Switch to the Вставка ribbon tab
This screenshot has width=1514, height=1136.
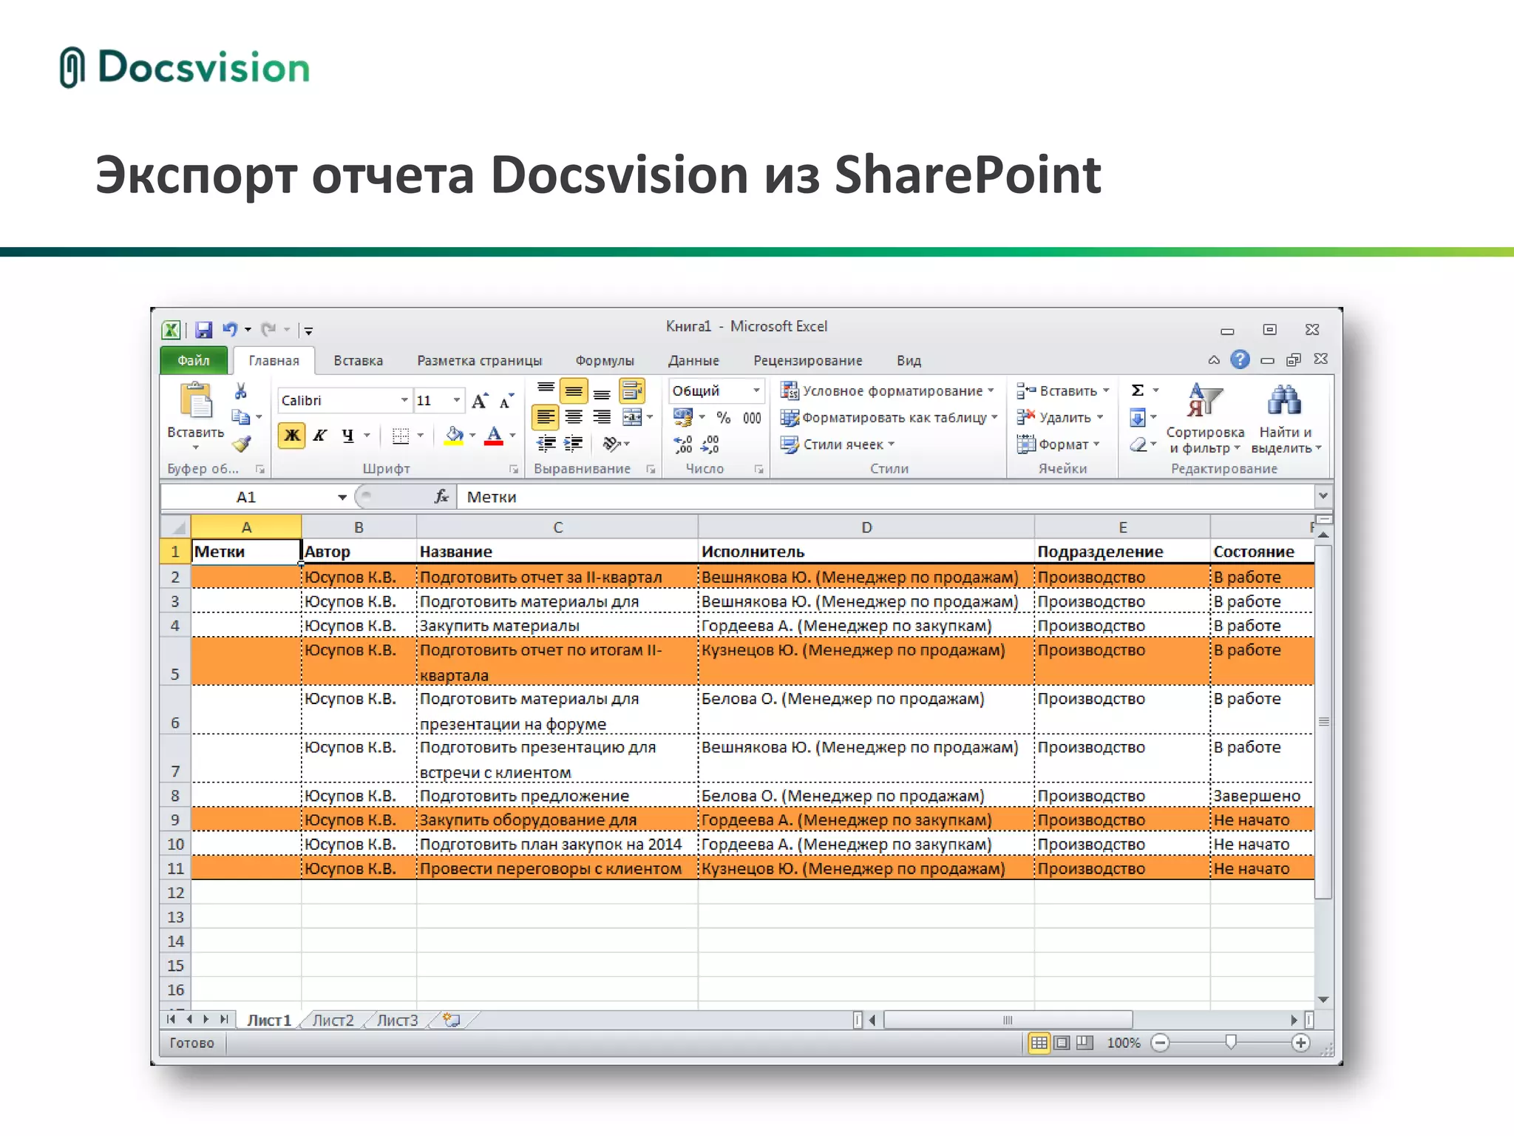pyautogui.click(x=359, y=360)
